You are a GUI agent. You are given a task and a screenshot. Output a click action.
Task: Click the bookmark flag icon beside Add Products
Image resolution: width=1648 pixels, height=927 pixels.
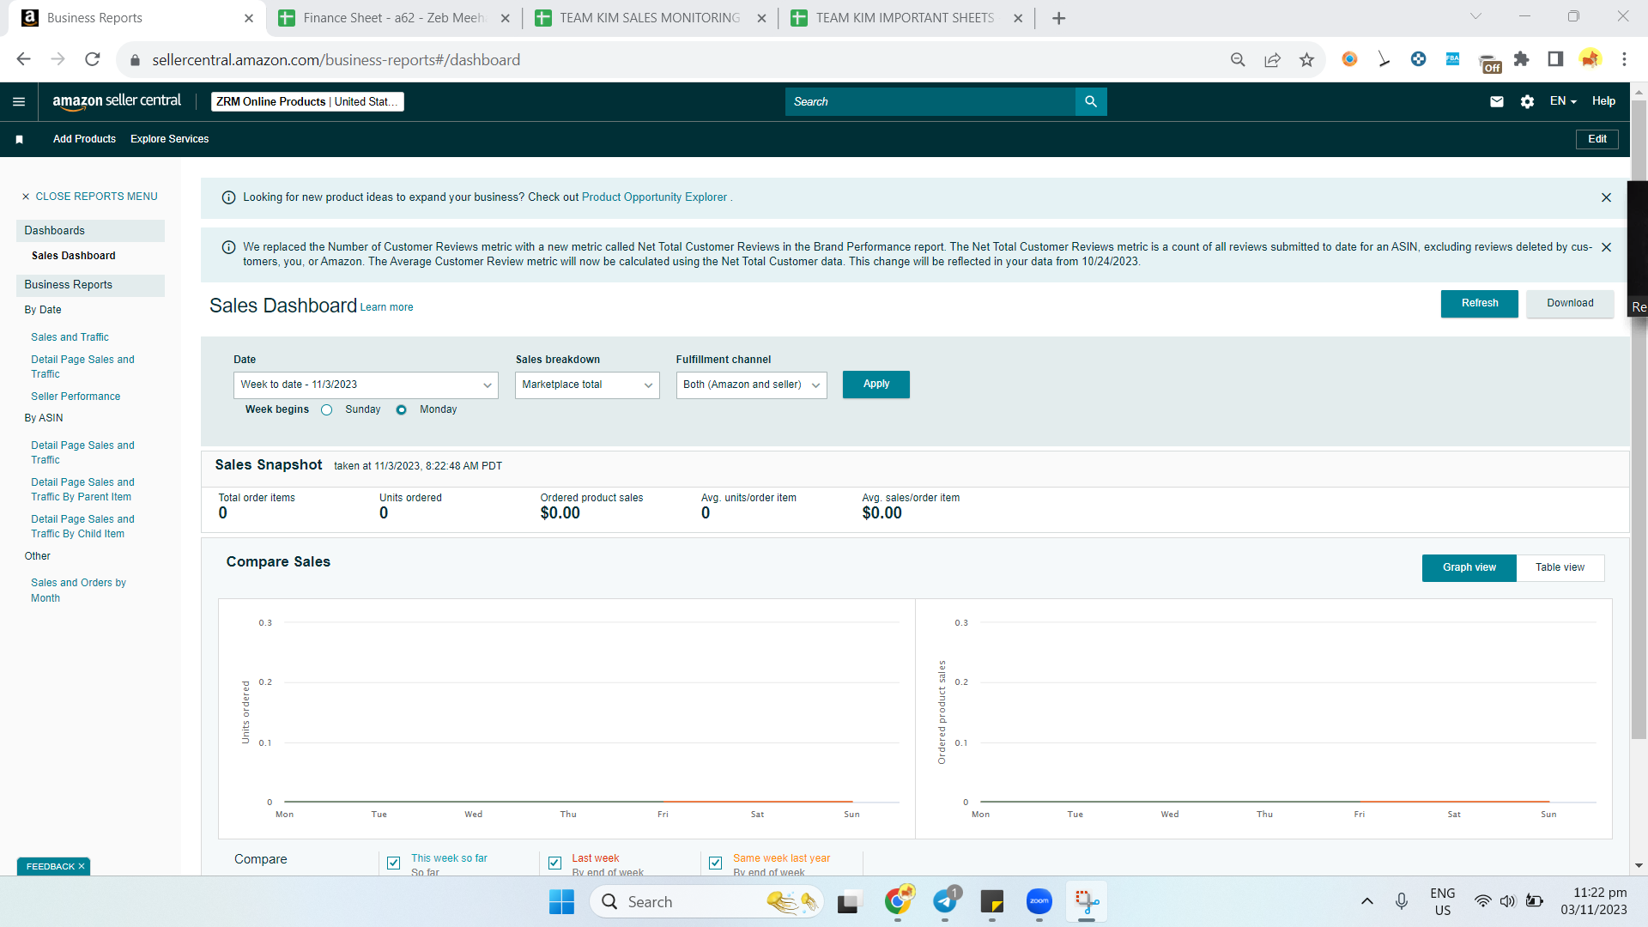[19, 139]
